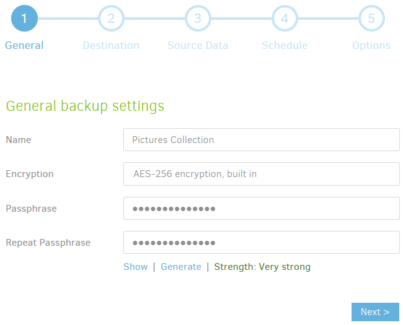The image size is (403, 325).
Task: Click the Next button
Action: 375,312
